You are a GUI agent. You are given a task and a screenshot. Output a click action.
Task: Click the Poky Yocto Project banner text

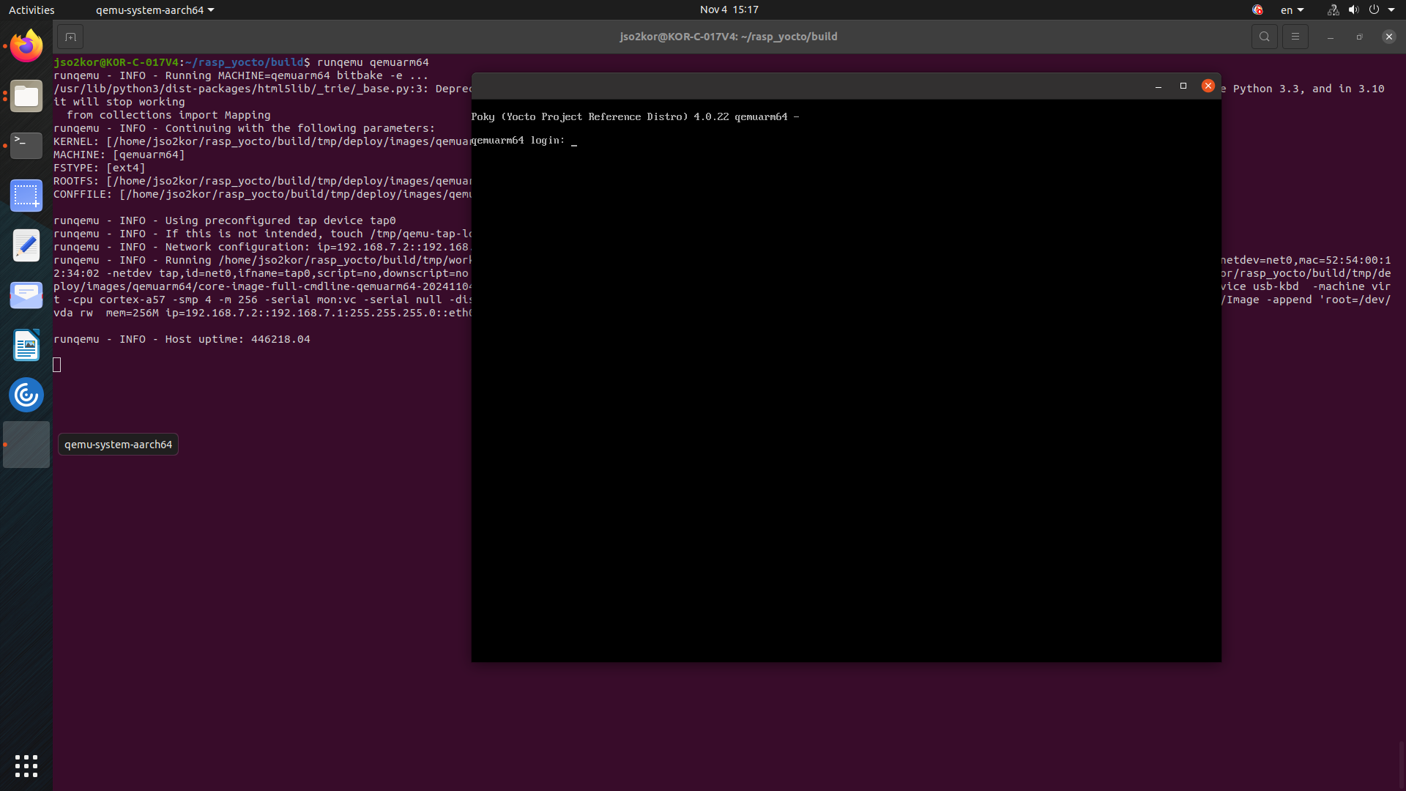[x=635, y=116]
